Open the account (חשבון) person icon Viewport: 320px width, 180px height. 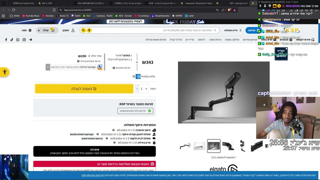point(73,30)
